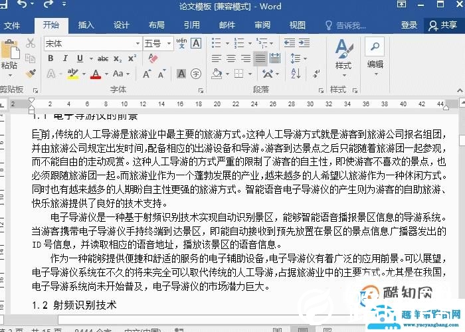Viewport: 465px width, 332px height.
Task: Switch to the 视图 ribbon tab
Action: [298, 25]
